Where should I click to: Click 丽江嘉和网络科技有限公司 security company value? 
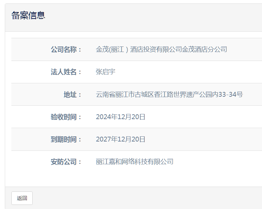pyautogui.click(x=134, y=162)
